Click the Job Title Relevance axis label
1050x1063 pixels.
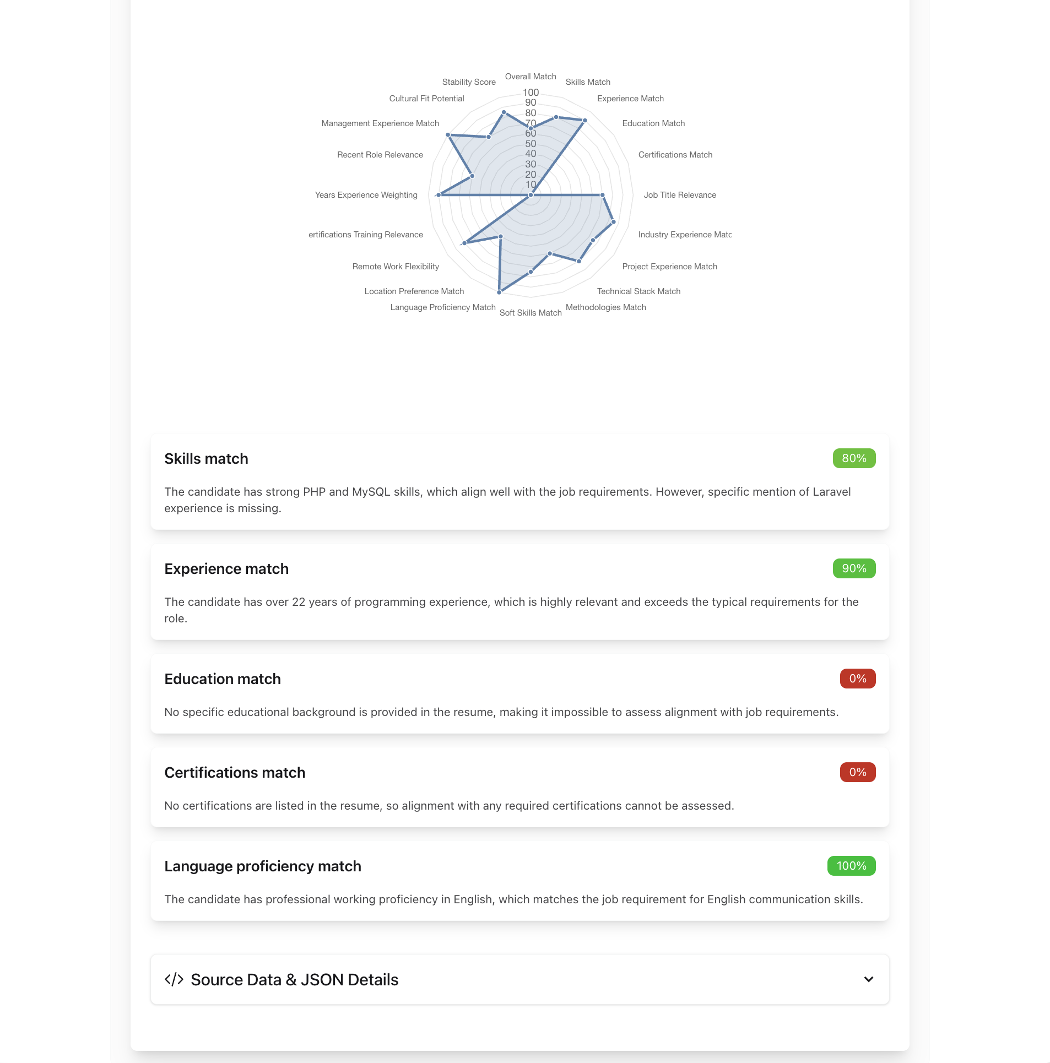point(680,194)
